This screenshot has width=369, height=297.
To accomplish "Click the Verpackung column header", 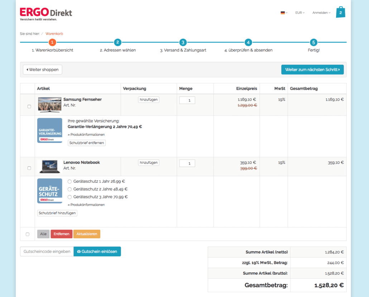I will (135, 88).
